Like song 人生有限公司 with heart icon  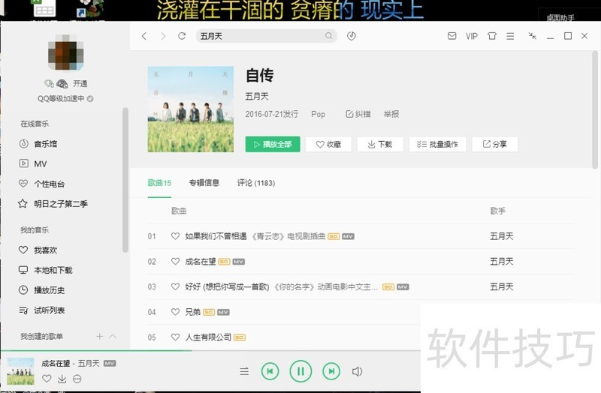click(x=175, y=337)
